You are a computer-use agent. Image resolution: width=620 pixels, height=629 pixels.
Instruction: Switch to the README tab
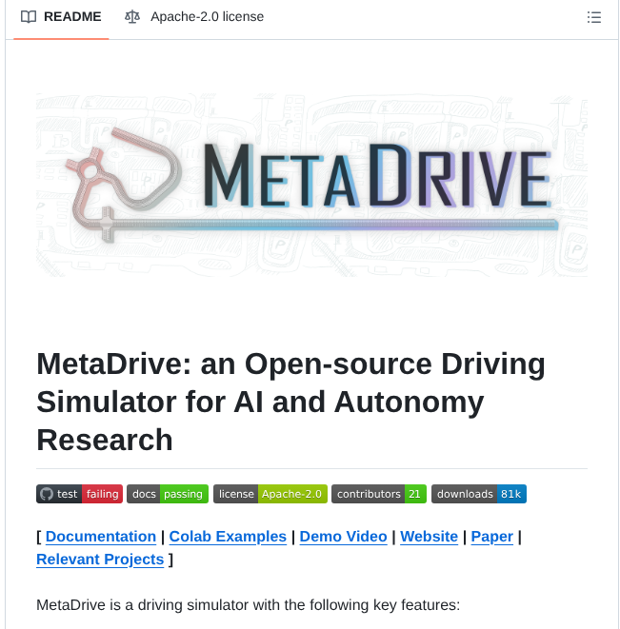(61, 17)
